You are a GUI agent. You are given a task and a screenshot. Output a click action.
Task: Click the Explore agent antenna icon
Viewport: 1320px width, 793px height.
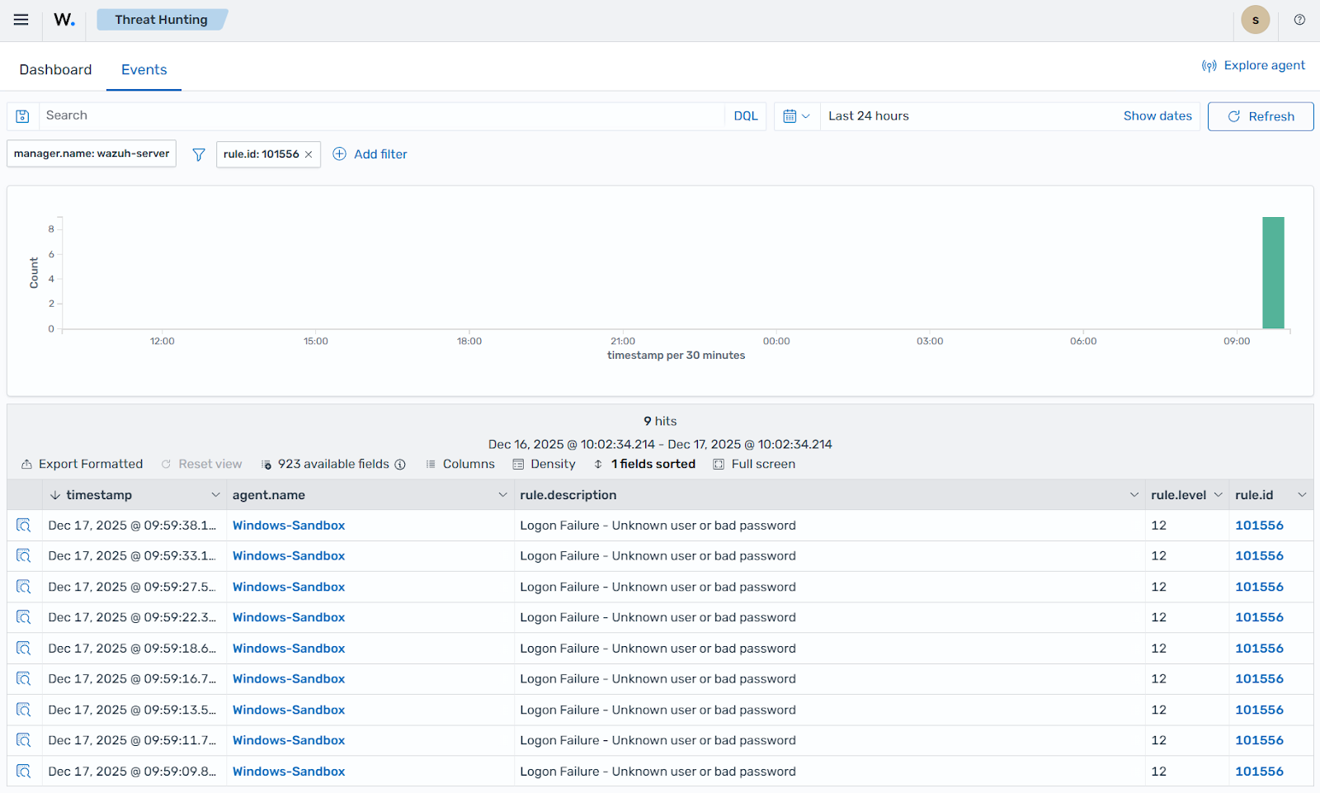pyautogui.click(x=1208, y=65)
